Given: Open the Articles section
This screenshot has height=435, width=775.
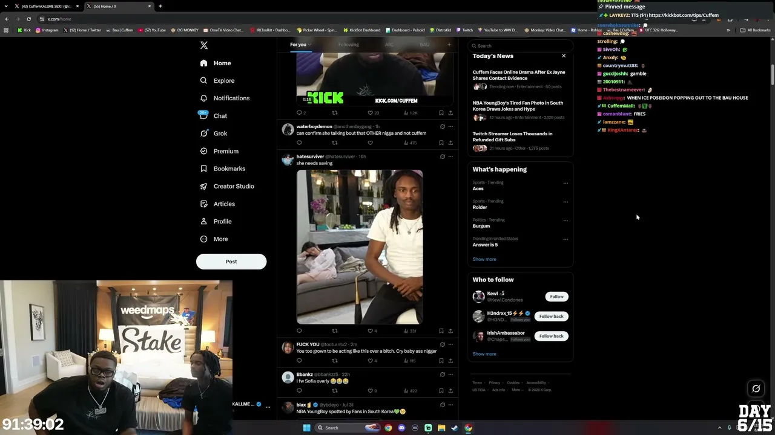Looking at the screenshot, I should pyautogui.click(x=217, y=204).
